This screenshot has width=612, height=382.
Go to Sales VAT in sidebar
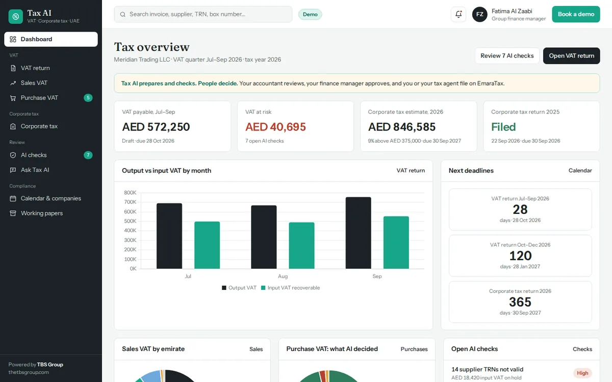(x=51, y=83)
